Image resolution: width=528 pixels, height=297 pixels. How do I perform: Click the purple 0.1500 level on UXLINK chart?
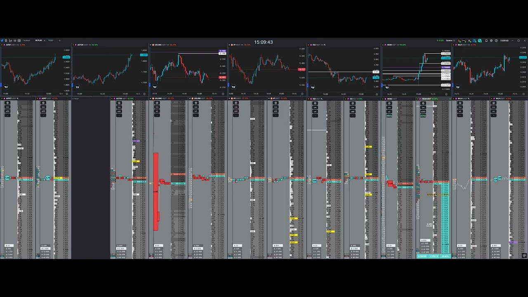222,51
